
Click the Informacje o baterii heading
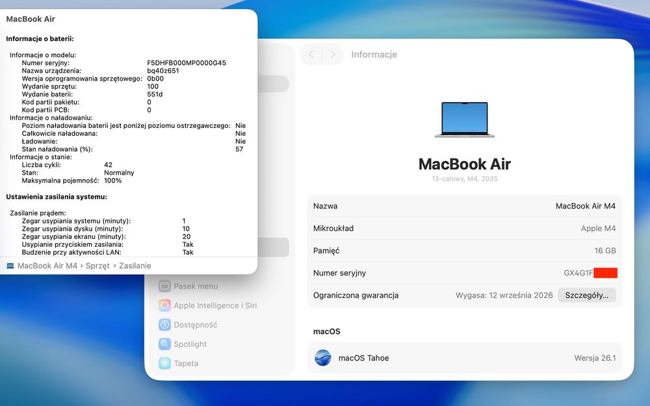[x=40, y=39]
